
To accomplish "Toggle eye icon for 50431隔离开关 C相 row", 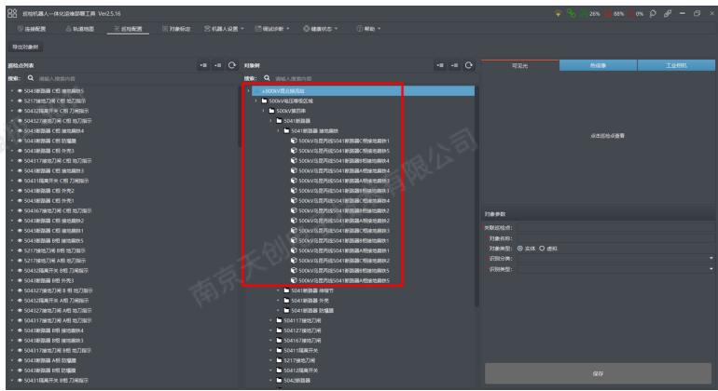I will tap(20, 181).
